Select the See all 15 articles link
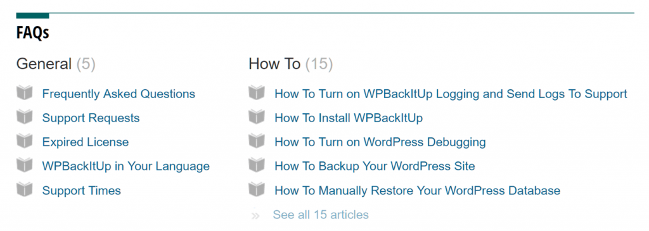 321,215
